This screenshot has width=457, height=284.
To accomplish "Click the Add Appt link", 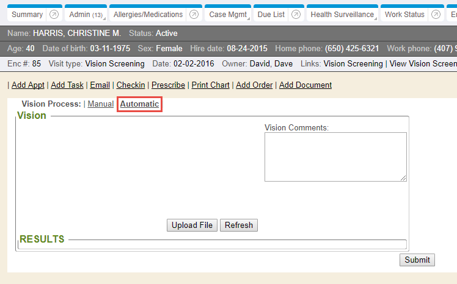I will coord(27,85).
